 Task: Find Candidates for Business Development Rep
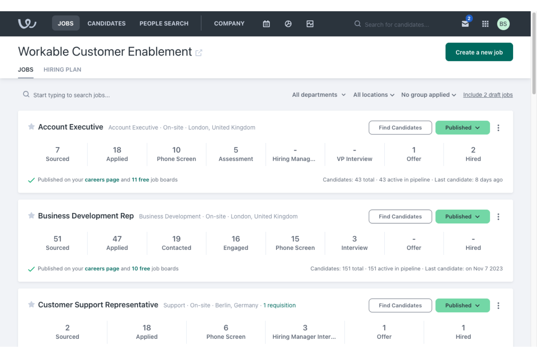[400, 217]
